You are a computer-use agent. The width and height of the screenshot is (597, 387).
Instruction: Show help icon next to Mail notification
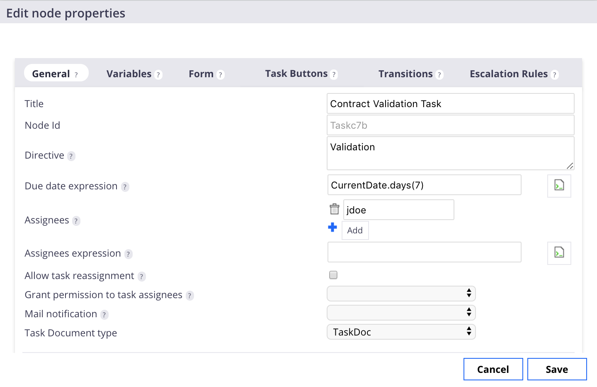[x=104, y=315]
